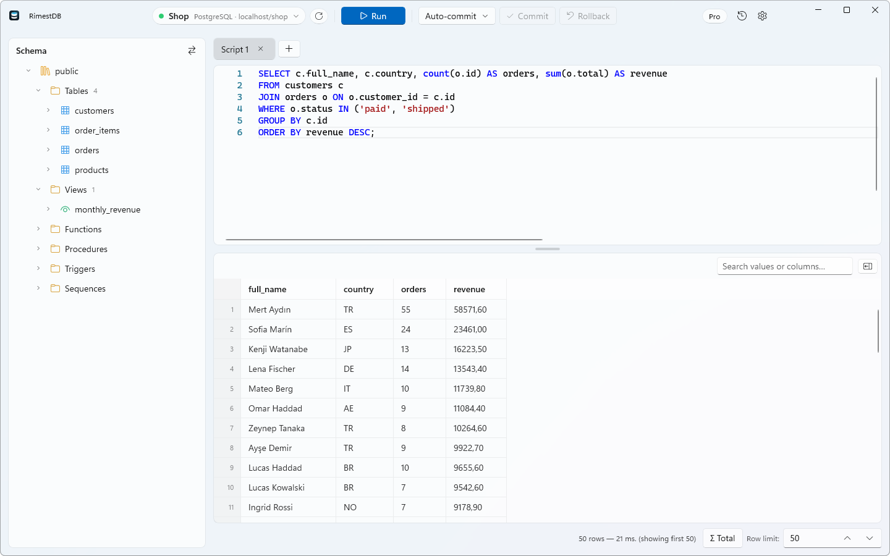Click the order_items table icon
The image size is (890, 556).
pos(65,130)
